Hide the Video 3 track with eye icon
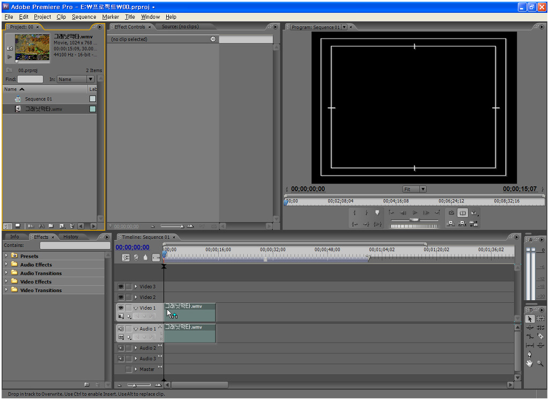Image resolution: width=549 pixels, height=400 pixels. tap(121, 287)
